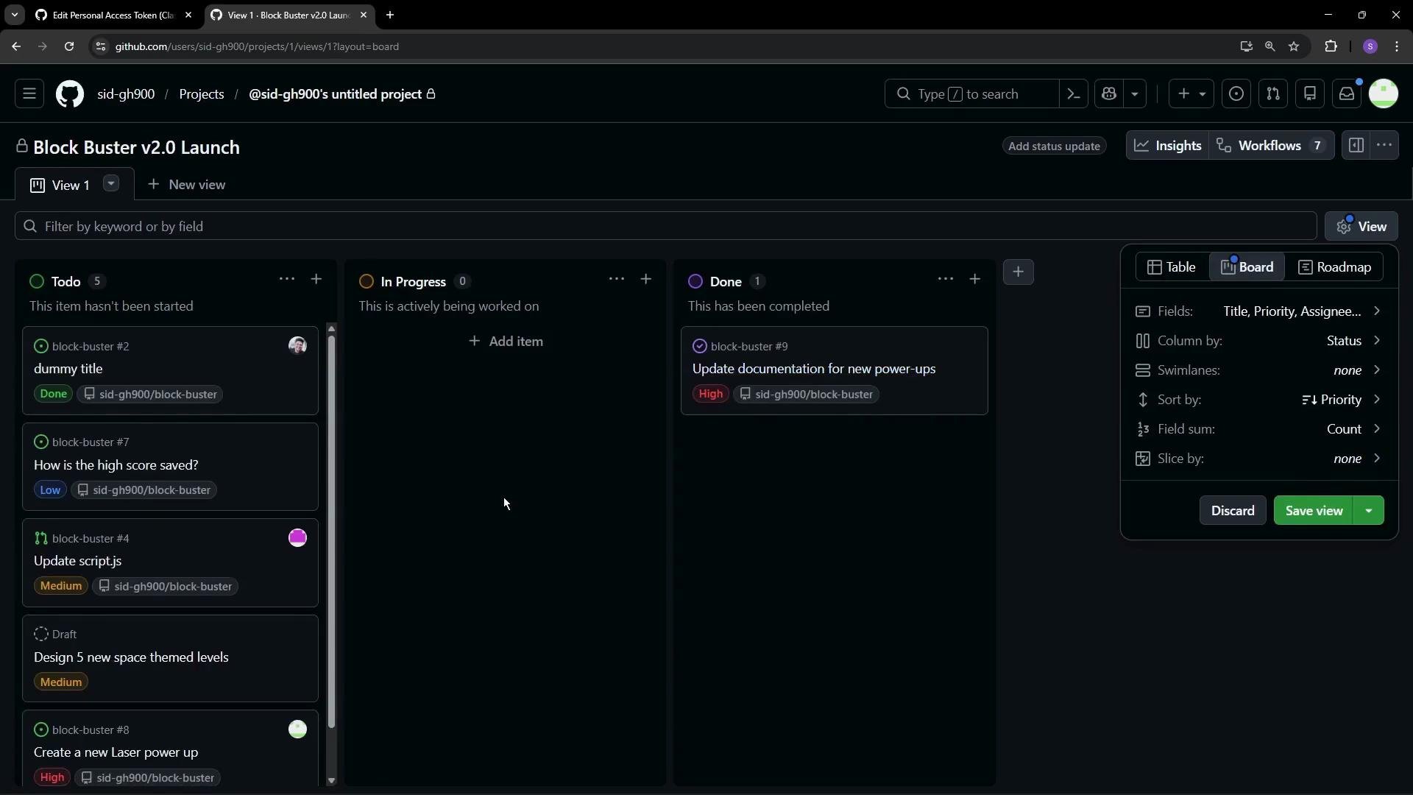This screenshot has width=1413, height=795.
Task: Open Done column three-dot menu
Action: (x=946, y=280)
